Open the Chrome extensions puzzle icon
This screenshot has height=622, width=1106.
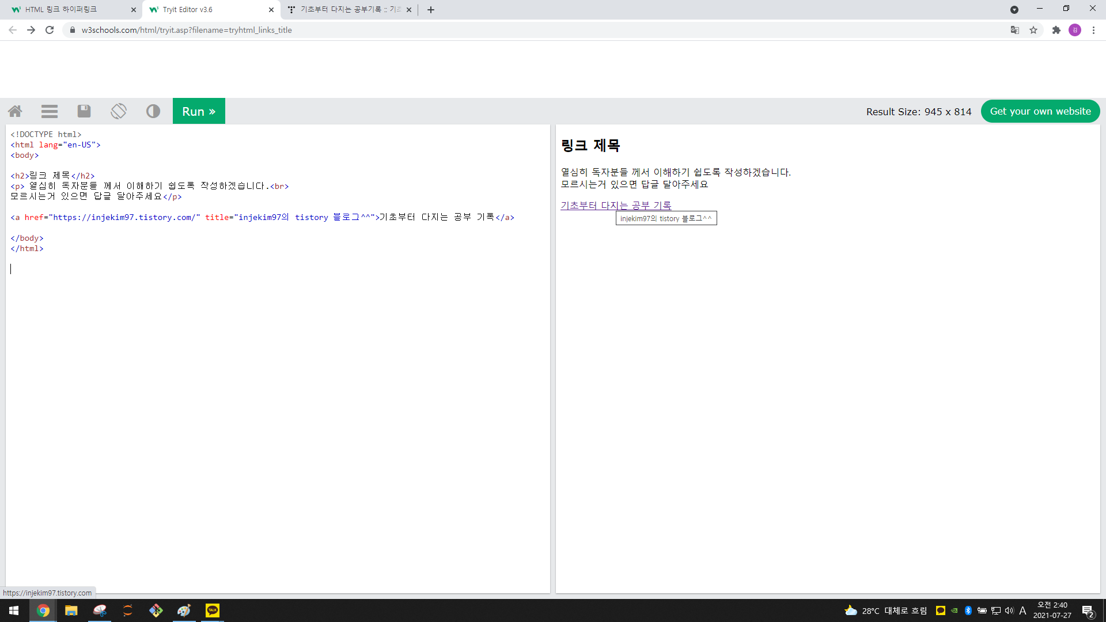1056,30
